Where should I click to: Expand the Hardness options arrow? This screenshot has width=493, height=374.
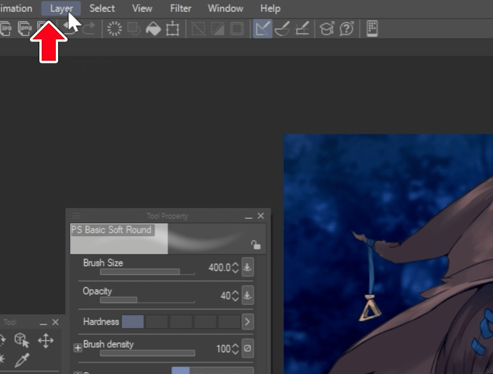[247, 322]
